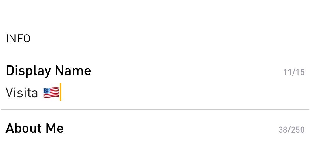Click empty area right of the text cursor

point(183,92)
